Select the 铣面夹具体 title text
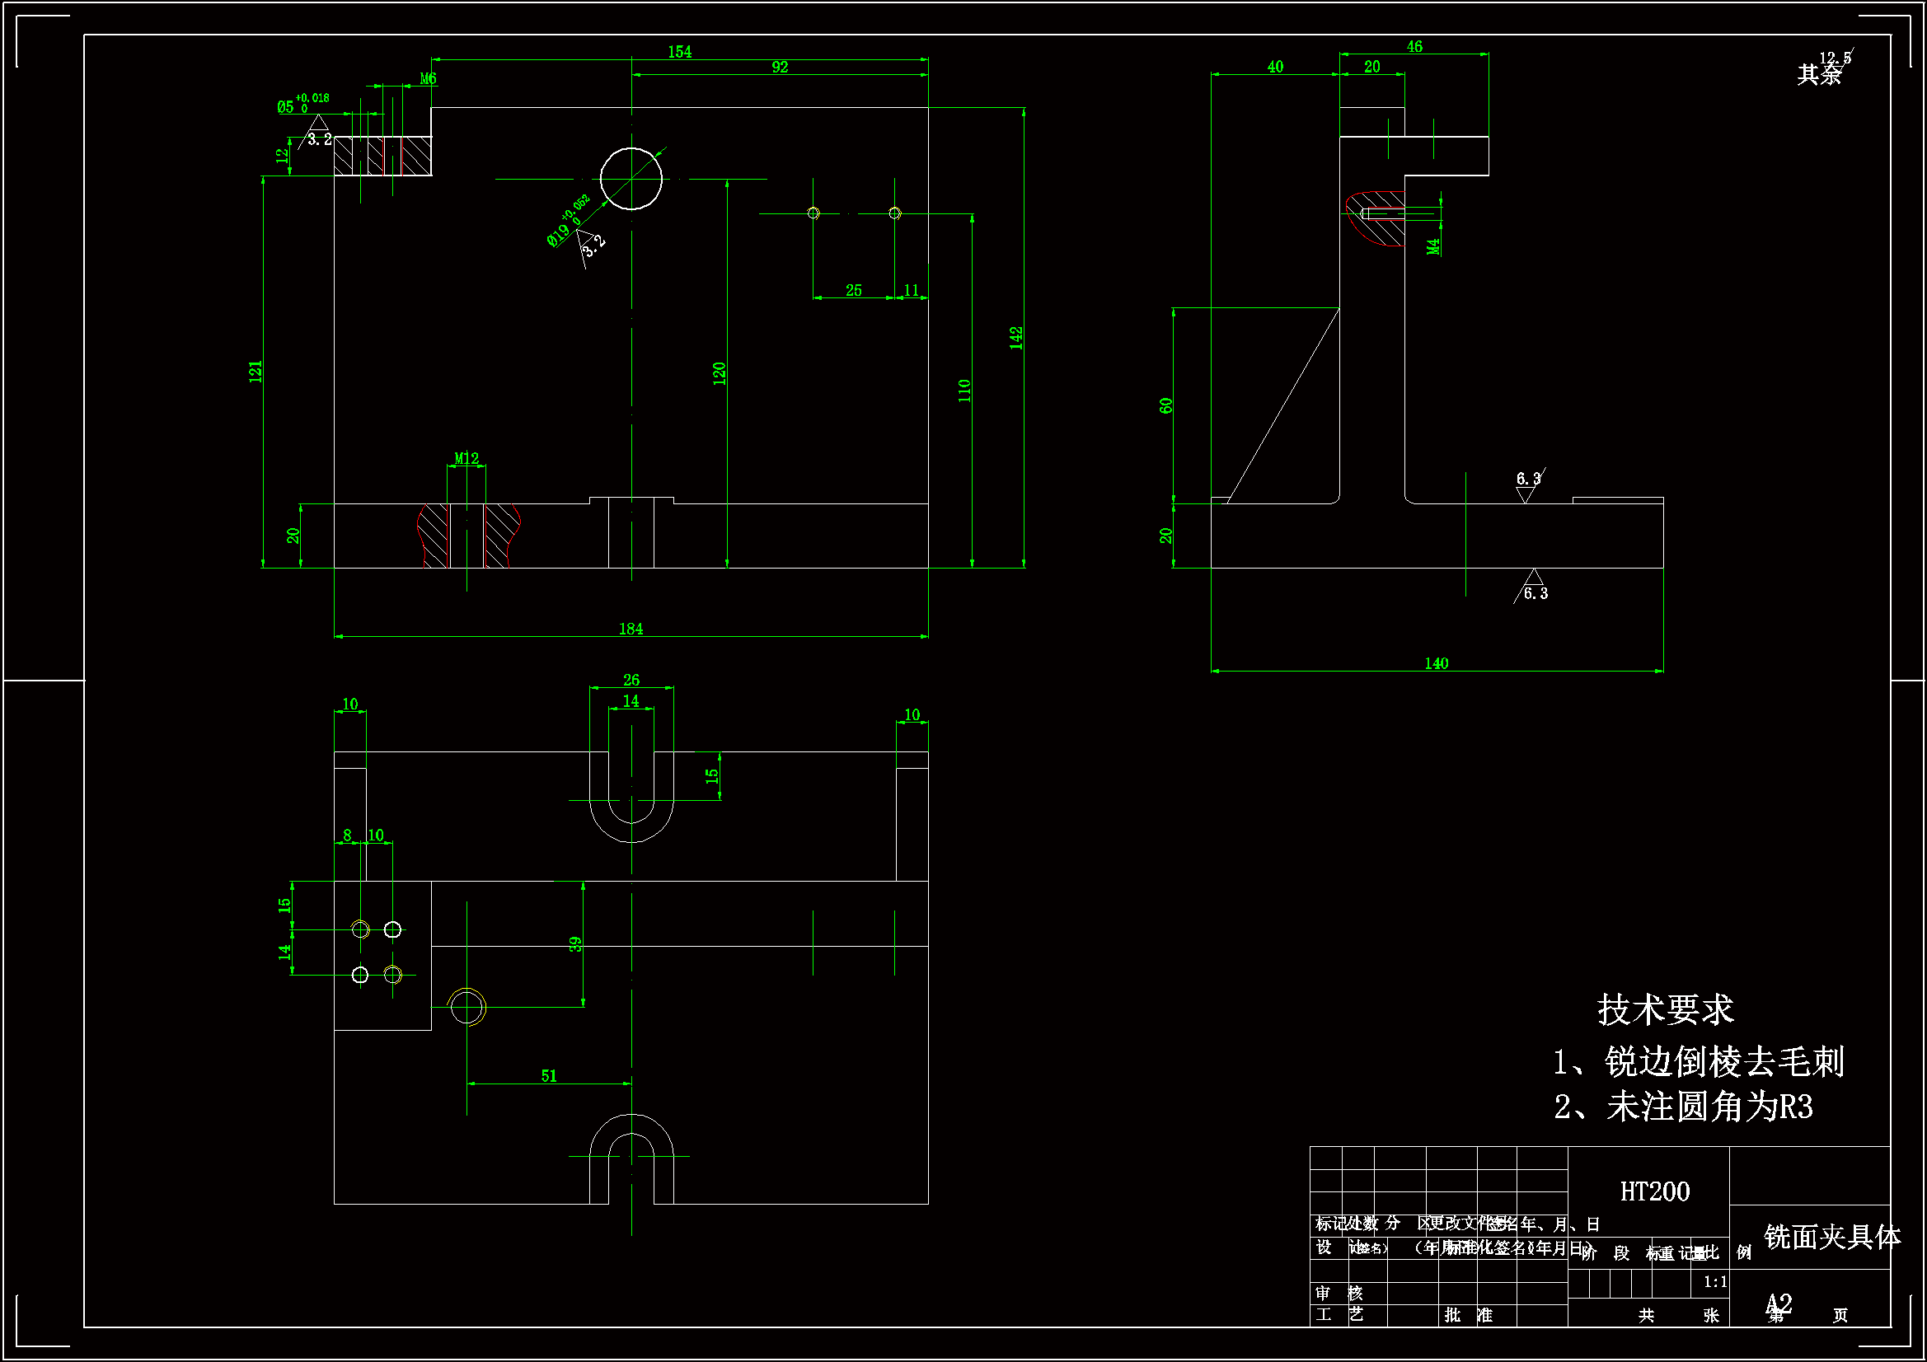The height and width of the screenshot is (1362, 1927). point(1832,1237)
